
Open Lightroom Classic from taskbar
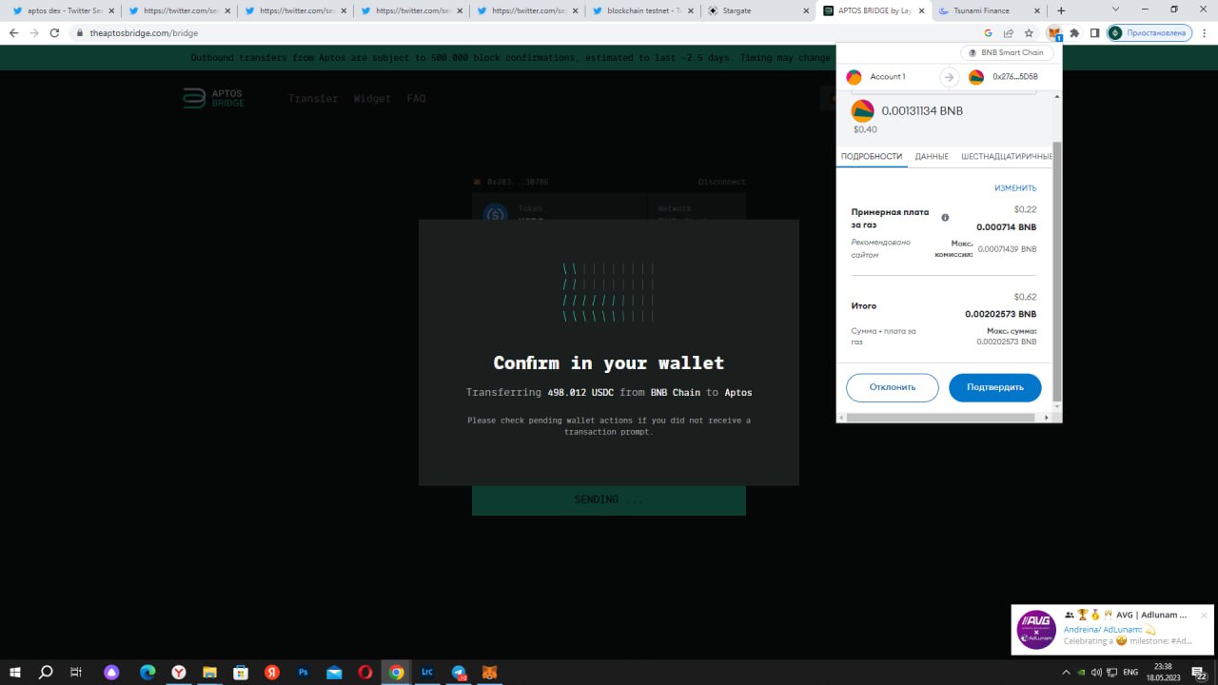(427, 672)
